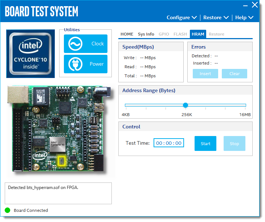Click the green Board Connected indicator
This screenshot has height=222, width=265.
8,210
